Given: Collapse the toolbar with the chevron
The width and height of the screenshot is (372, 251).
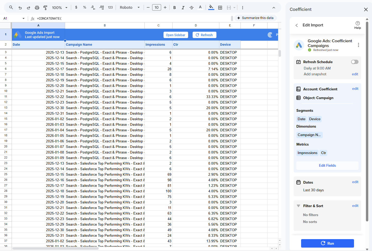Looking at the screenshot, I should [274, 8].
